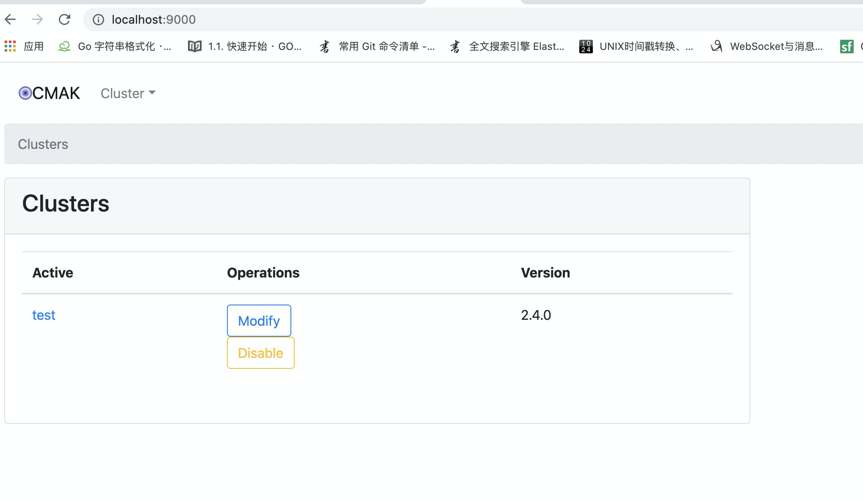Screen dimensions: 863x500
Task: Click the Clusters breadcrumb item
Action: (x=43, y=144)
